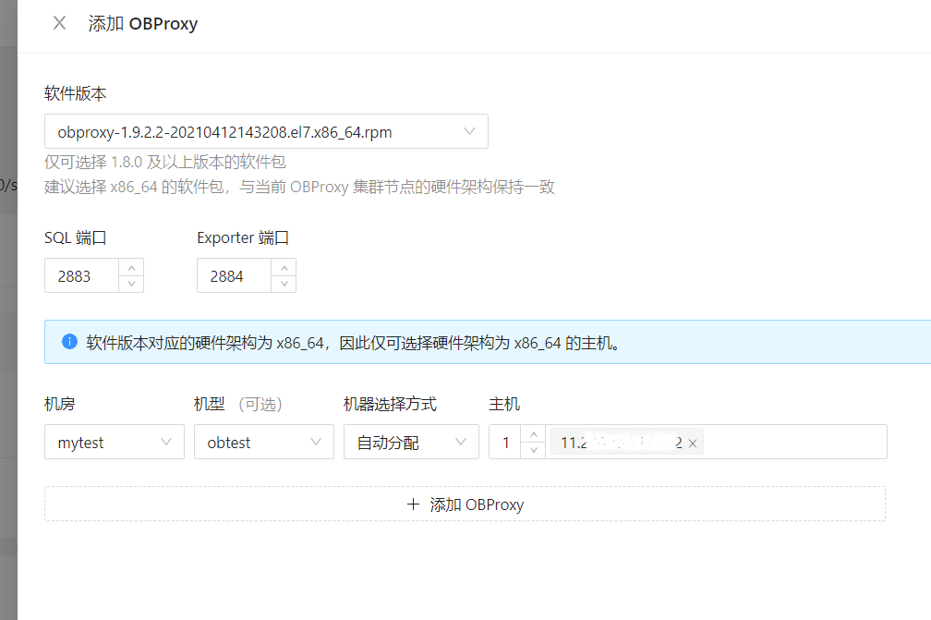Click the dropdown arrow on software version field
This screenshot has height=620, width=931.
(470, 131)
